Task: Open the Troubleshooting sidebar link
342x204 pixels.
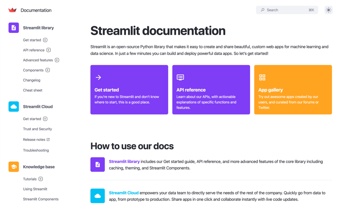Action: coord(36,150)
